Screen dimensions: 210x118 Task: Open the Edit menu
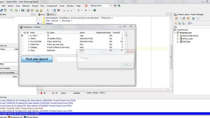point(4,6)
